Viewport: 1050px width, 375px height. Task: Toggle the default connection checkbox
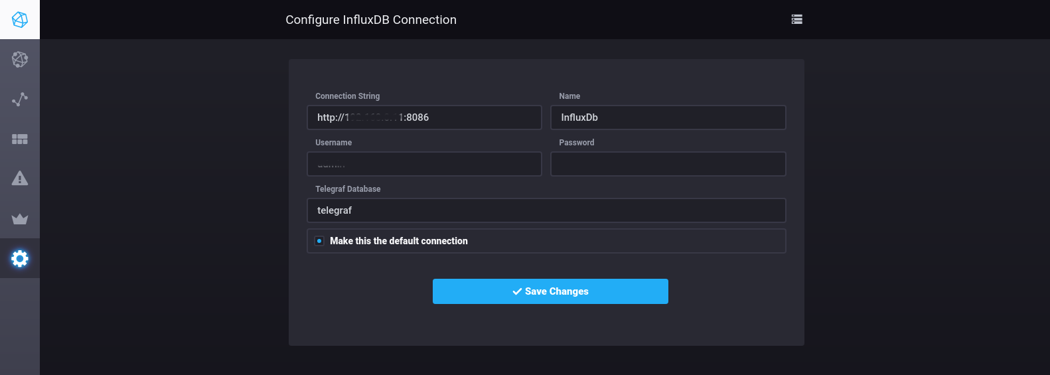(319, 241)
